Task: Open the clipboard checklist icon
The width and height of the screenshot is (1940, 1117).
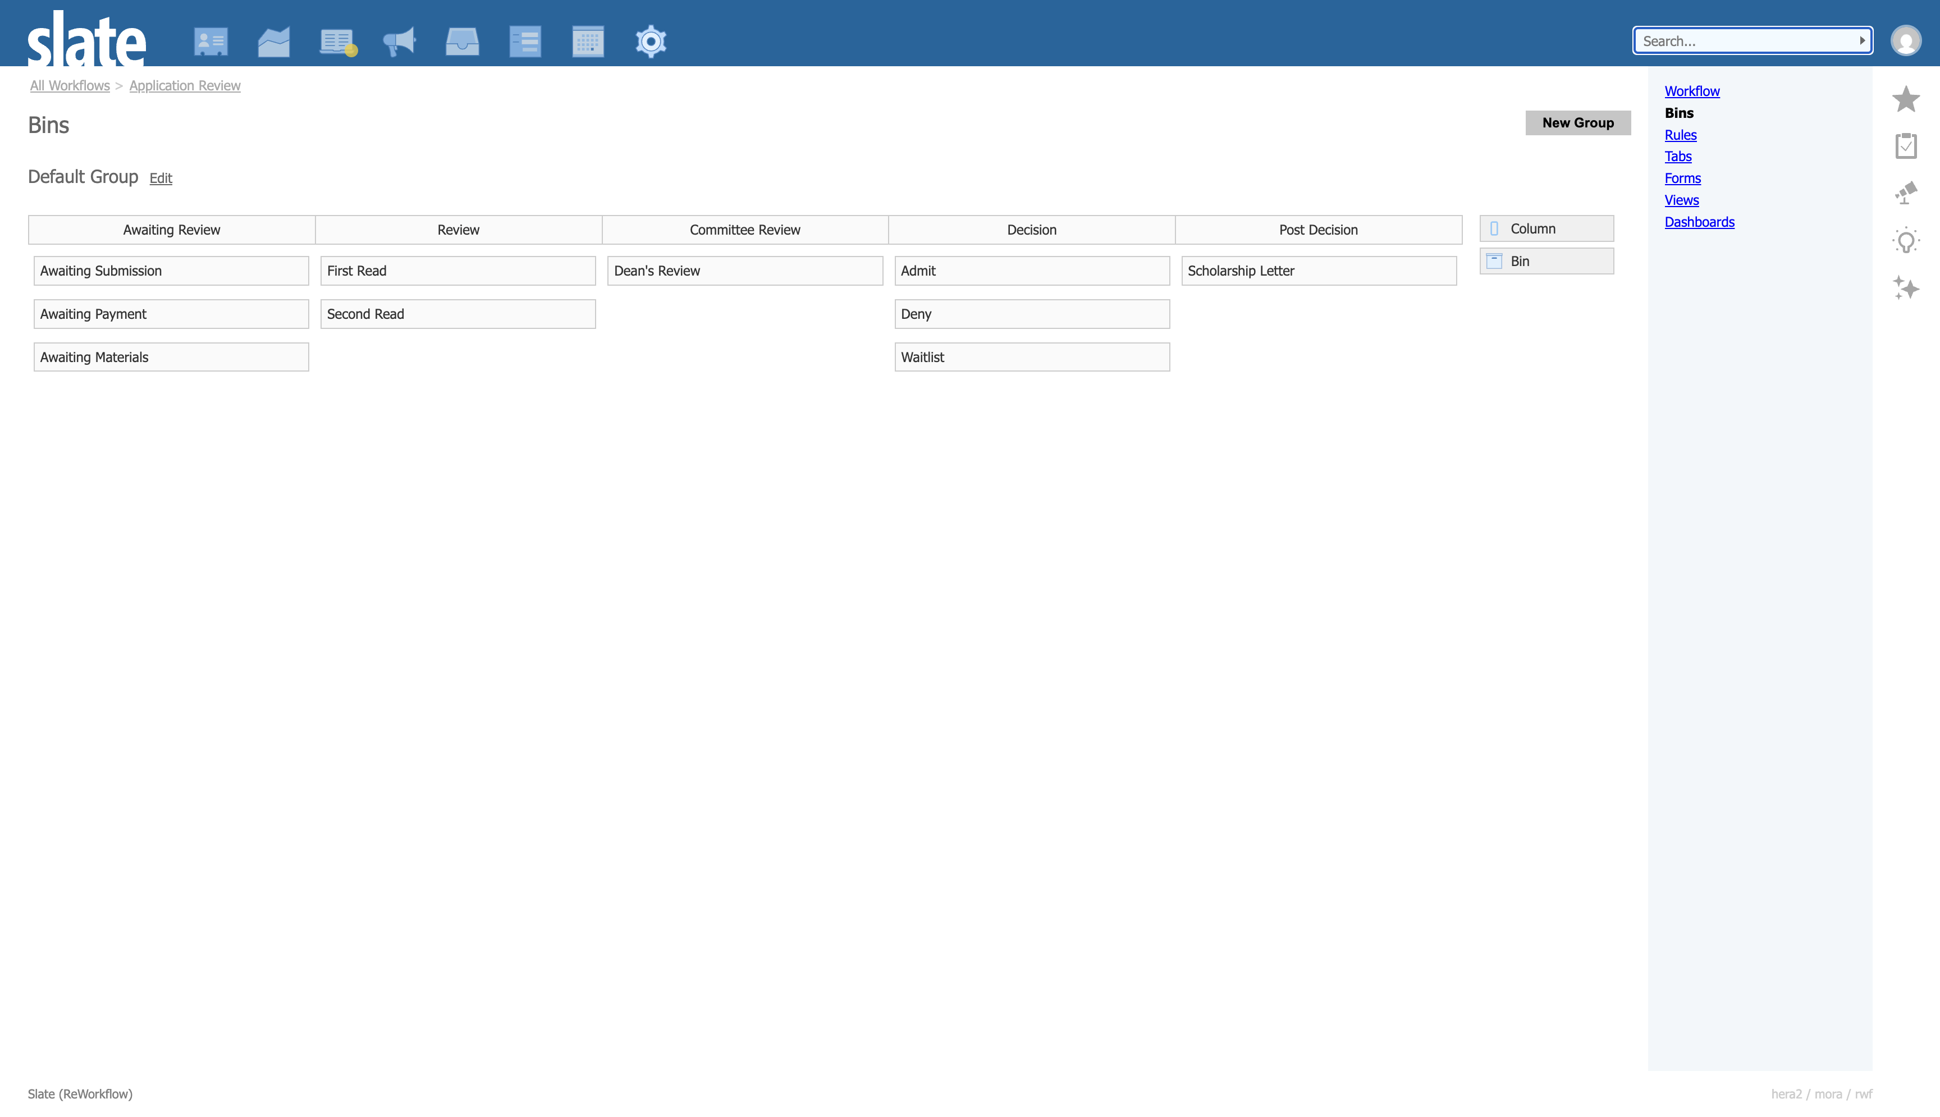Action: pos(1906,146)
